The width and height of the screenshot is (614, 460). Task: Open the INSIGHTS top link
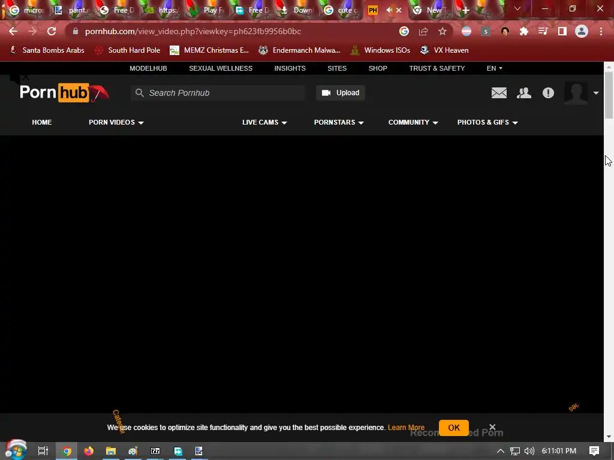[290, 68]
